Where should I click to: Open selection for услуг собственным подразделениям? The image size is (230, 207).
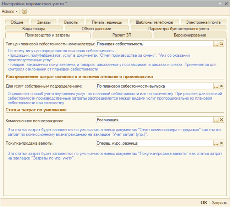[216, 86]
